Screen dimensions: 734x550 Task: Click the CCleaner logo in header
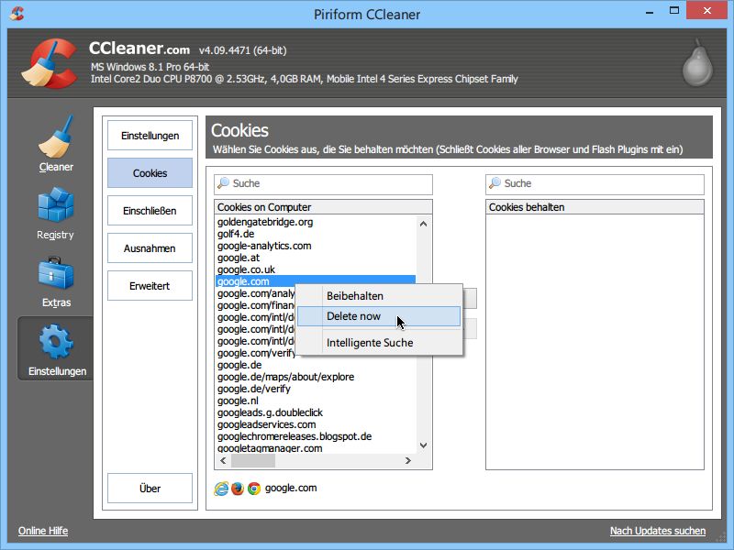[x=50, y=63]
